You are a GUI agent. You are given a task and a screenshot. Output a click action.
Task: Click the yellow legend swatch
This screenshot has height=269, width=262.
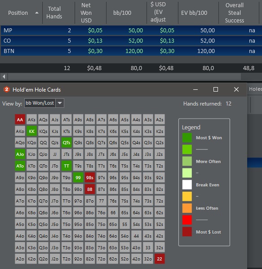(187, 196)
